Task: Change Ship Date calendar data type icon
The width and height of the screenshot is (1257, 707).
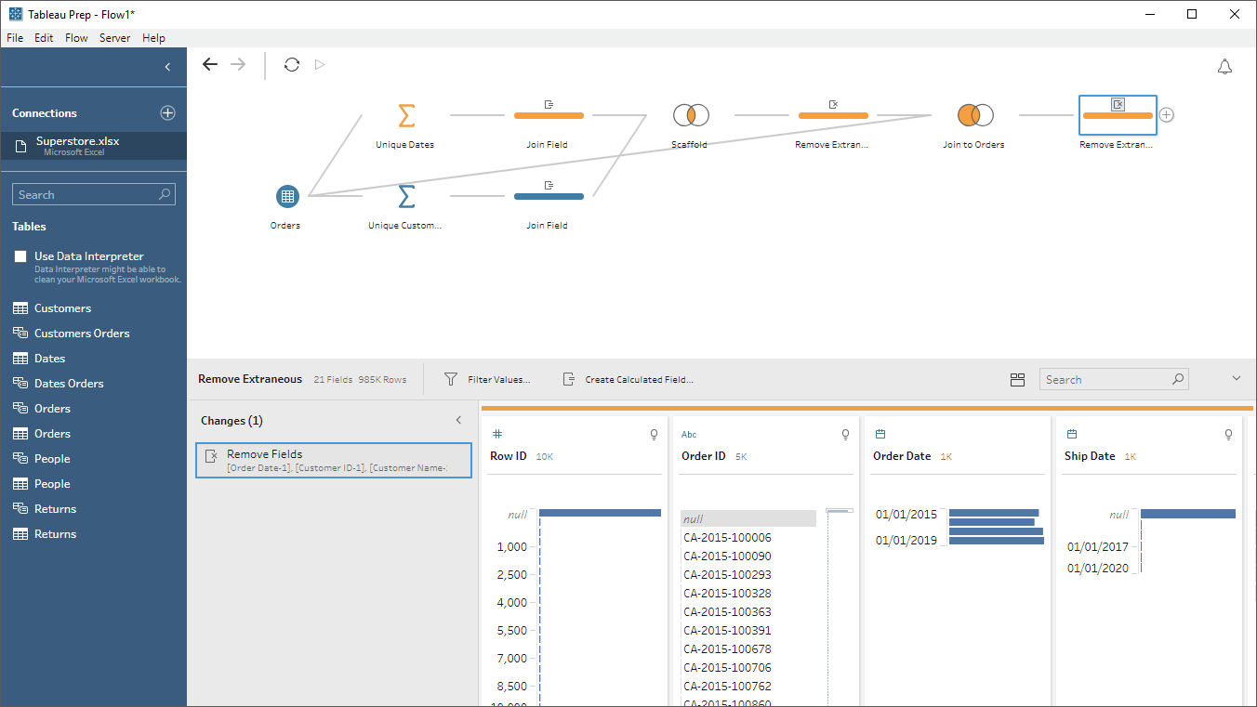Action: 1071,434
